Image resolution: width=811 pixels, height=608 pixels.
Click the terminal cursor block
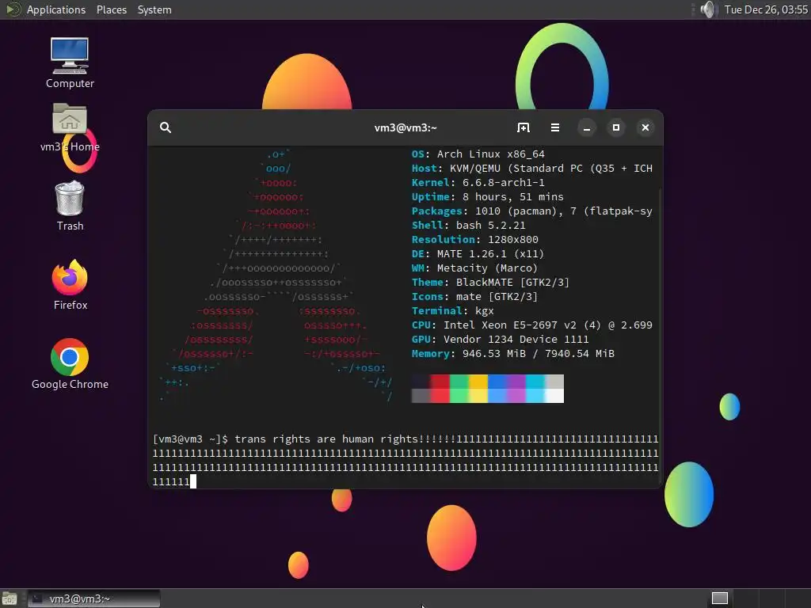coord(193,482)
